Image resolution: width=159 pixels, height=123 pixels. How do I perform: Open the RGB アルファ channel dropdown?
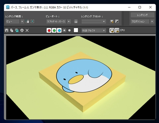[x=94, y=31]
